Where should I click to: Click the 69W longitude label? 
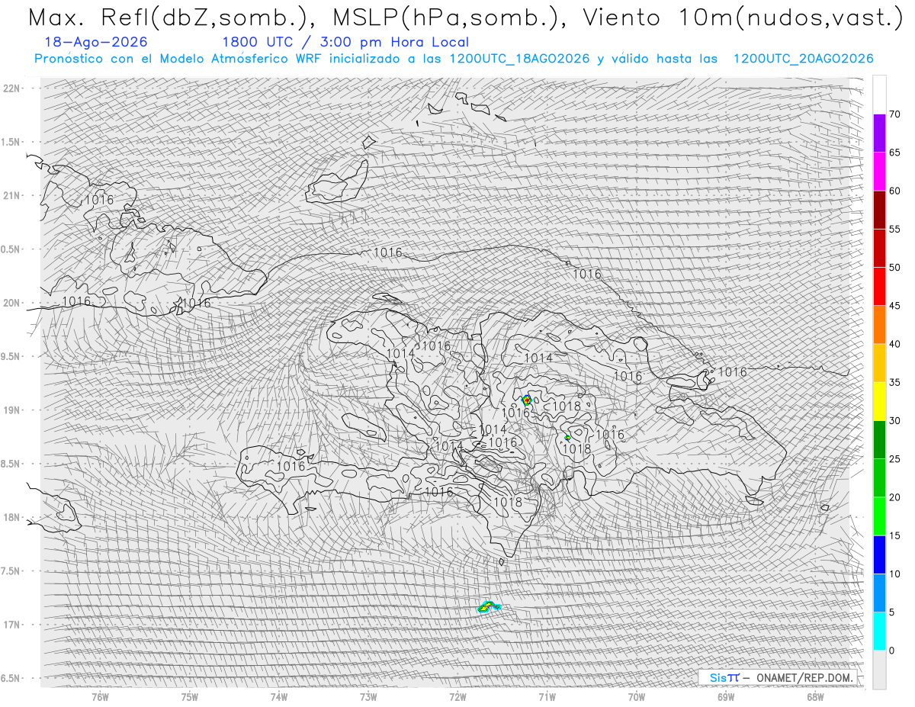pyautogui.click(x=725, y=697)
